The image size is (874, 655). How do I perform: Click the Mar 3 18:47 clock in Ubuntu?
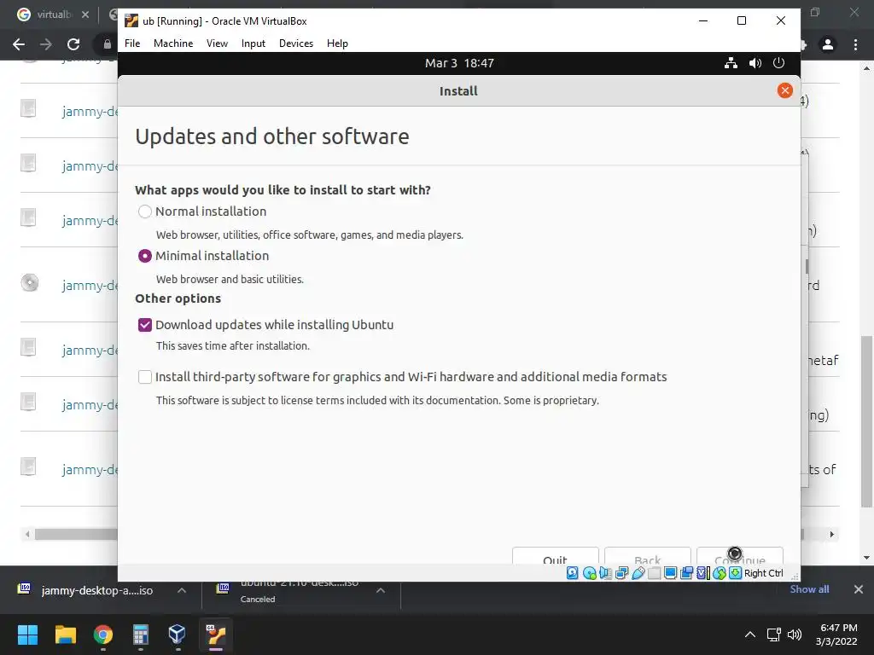click(459, 63)
